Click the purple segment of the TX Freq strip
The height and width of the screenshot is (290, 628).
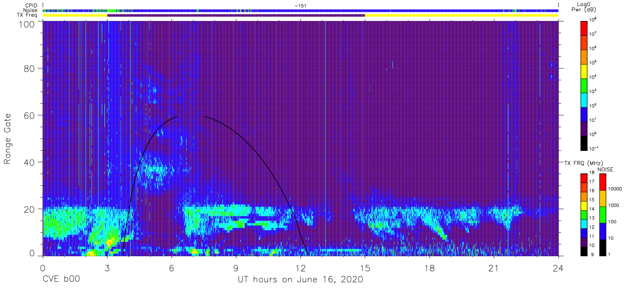[236, 15]
